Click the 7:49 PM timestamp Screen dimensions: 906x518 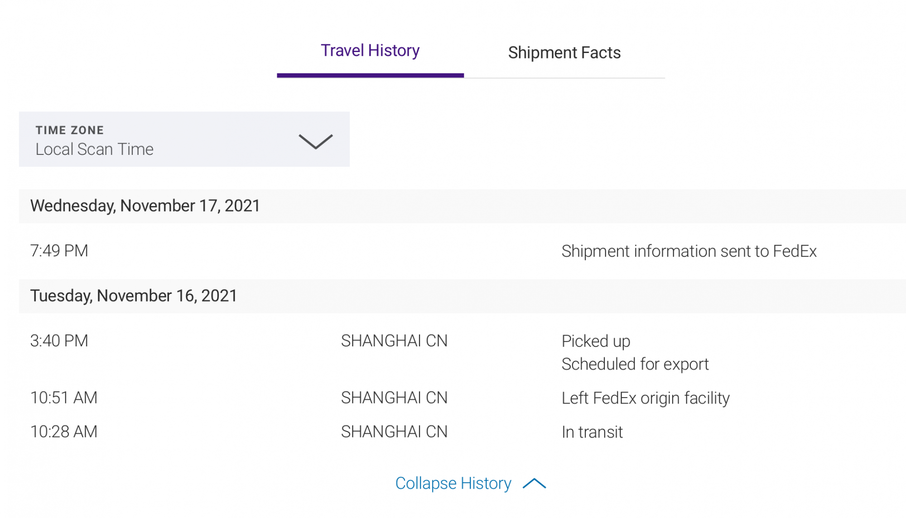(59, 251)
